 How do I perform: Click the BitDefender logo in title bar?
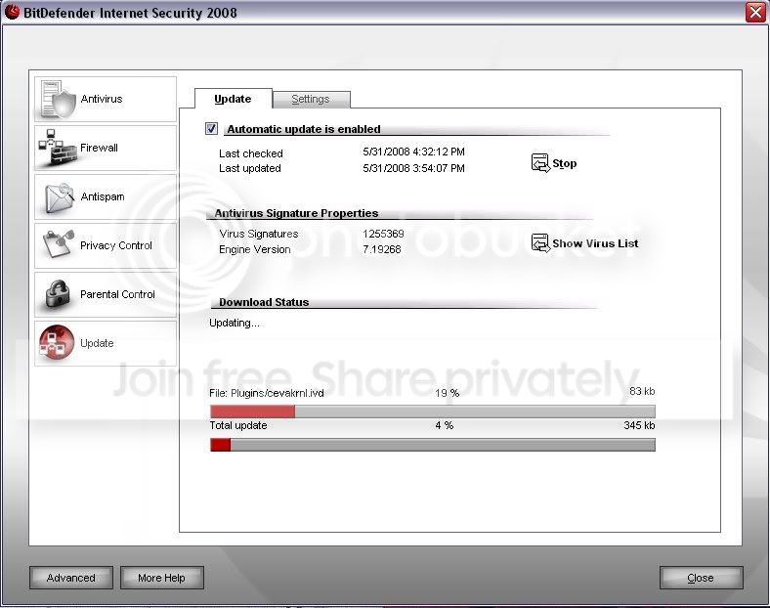click(x=12, y=12)
